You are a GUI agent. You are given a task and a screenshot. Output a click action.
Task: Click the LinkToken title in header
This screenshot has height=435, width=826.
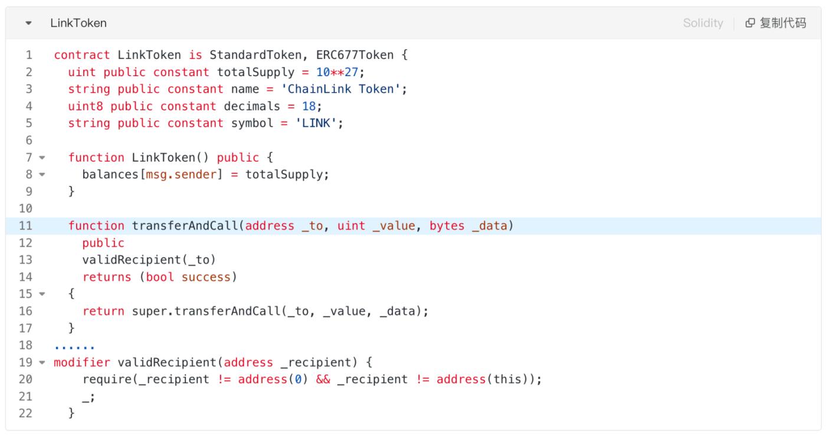pyautogui.click(x=78, y=24)
